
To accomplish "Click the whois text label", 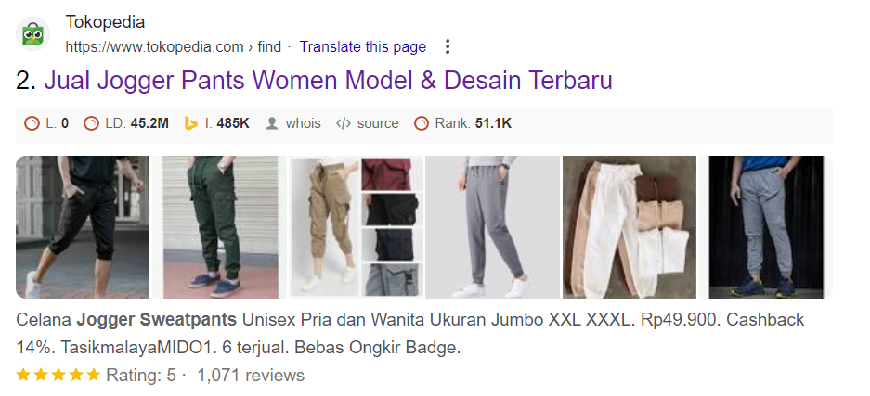I will (303, 123).
